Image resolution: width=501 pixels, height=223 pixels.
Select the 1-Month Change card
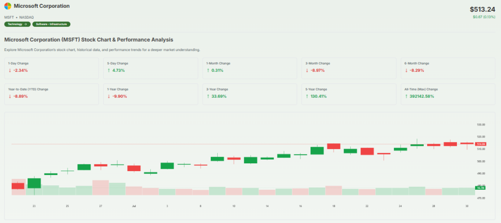click(x=249, y=68)
